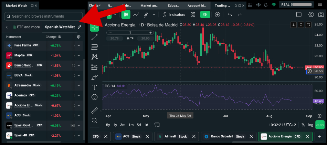Viewport: 327px width, 145px height.
Task: Click the buy price 20.90 button
Action: click(145, 38)
